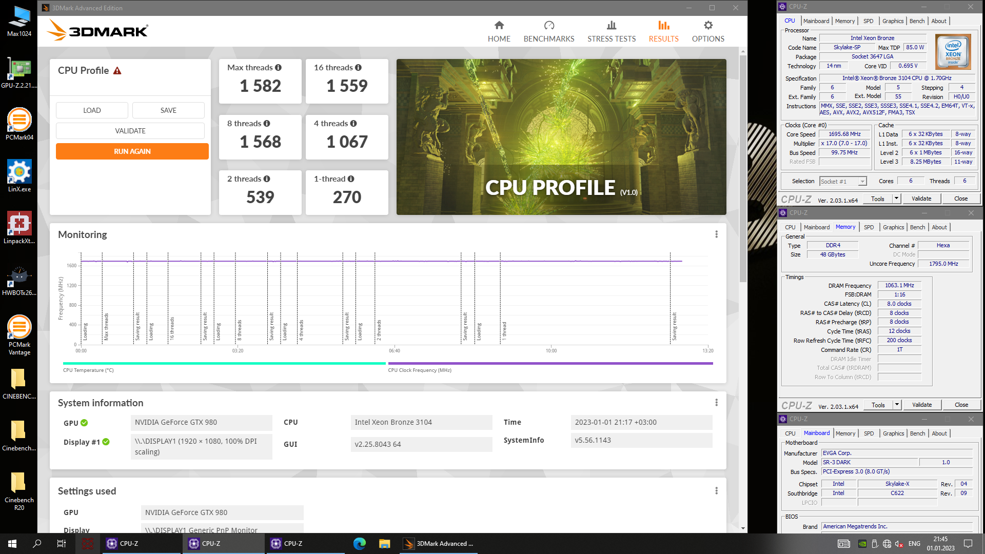Switch to Memory tab in top CPU-Z window
Image resolution: width=985 pixels, height=554 pixels.
point(844,21)
